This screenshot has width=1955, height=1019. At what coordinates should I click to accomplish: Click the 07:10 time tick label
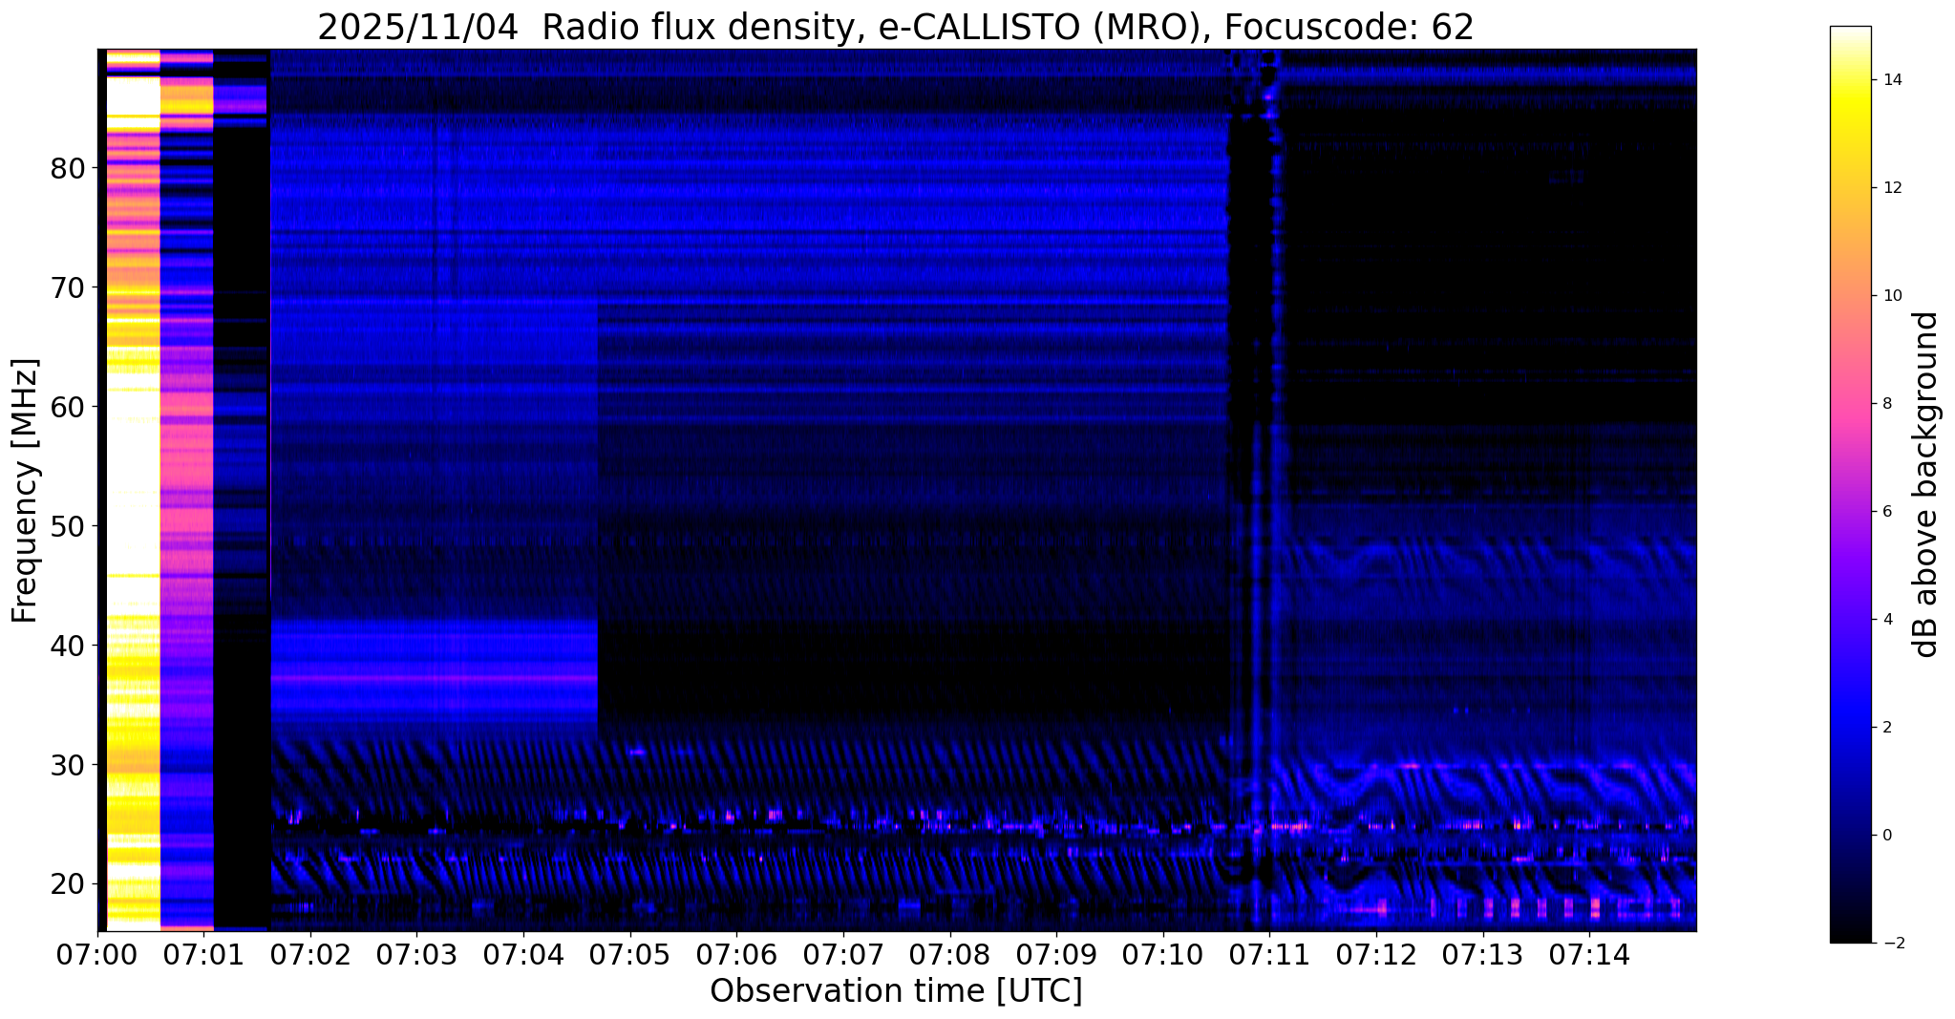point(1162,954)
